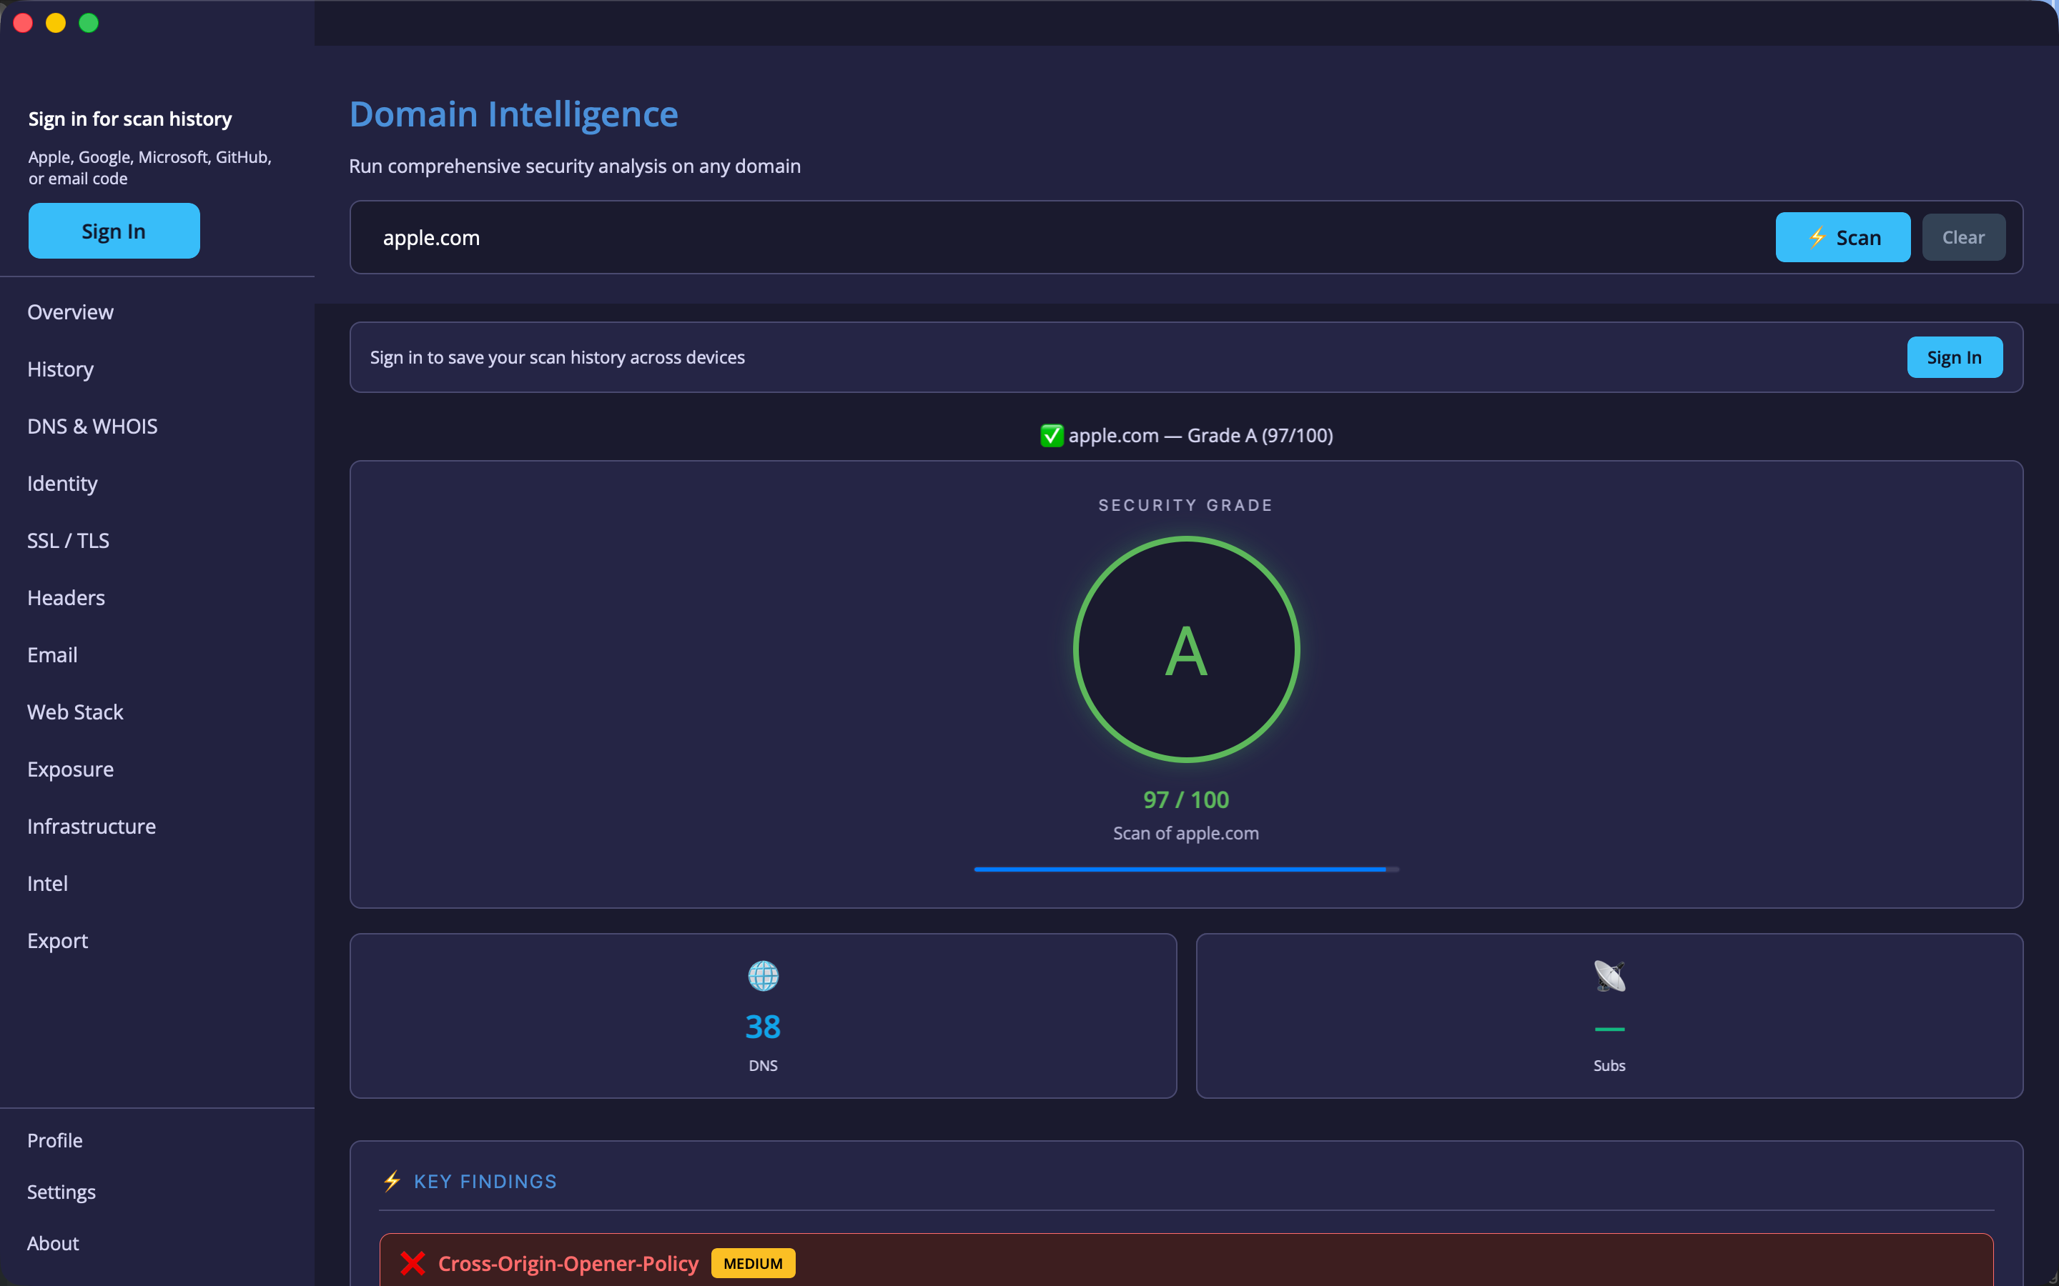The width and height of the screenshot is (2059, 1286).
Task: Click the green checkmark beside apple.com grade
Action: point(1052,436)
